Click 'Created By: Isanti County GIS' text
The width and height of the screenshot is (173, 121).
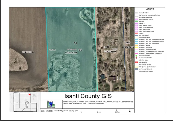[66, 111]
